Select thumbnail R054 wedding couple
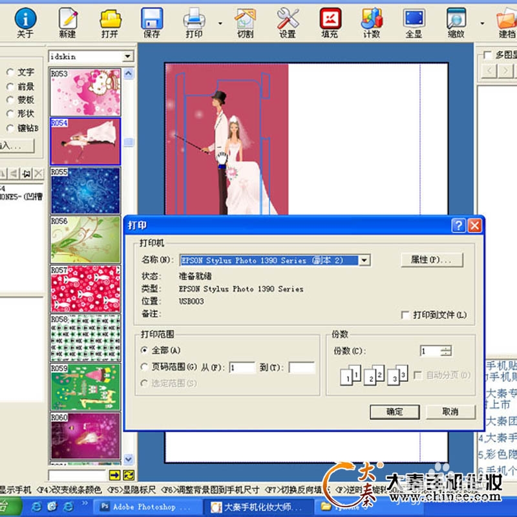Image resolution: width=517 pixels, height=517 pixels. pyautogui.click(x=85, y=141)
